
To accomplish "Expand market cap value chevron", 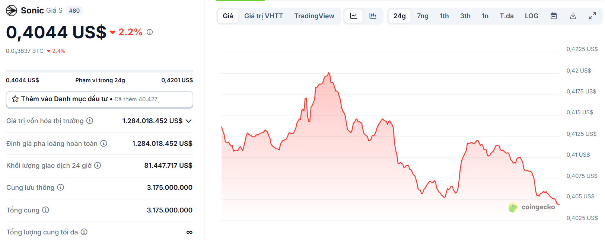I will (x=188, y=121).
